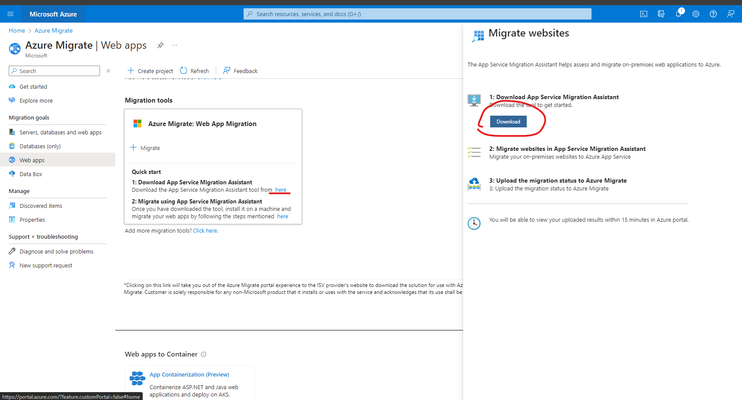Image resolution: width=742 pixels, height=400 pixels.
Task: Create project toolbar command
Action: pyautogui.click(x=150, y=71)
